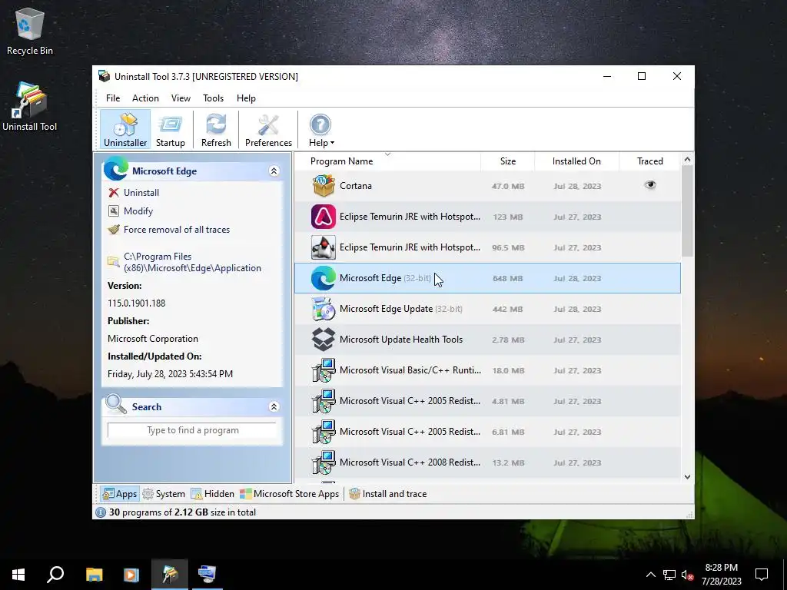Click the Microsoft Edge icon in program list

tap(324, 278)
